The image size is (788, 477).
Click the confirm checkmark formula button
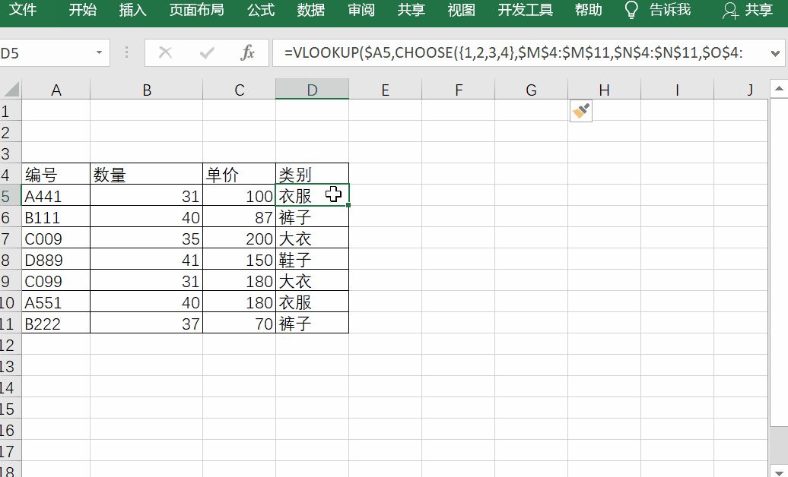coord(207,52)
